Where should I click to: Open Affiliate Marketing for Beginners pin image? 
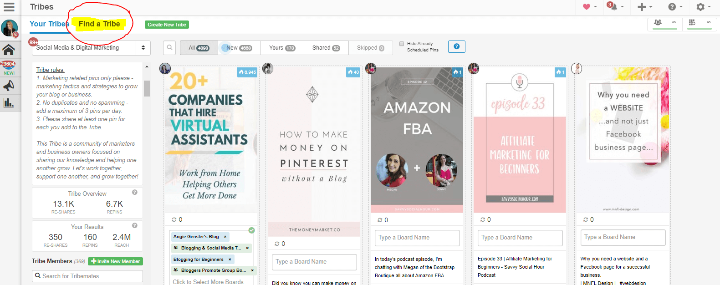click(x=520, y=140)
